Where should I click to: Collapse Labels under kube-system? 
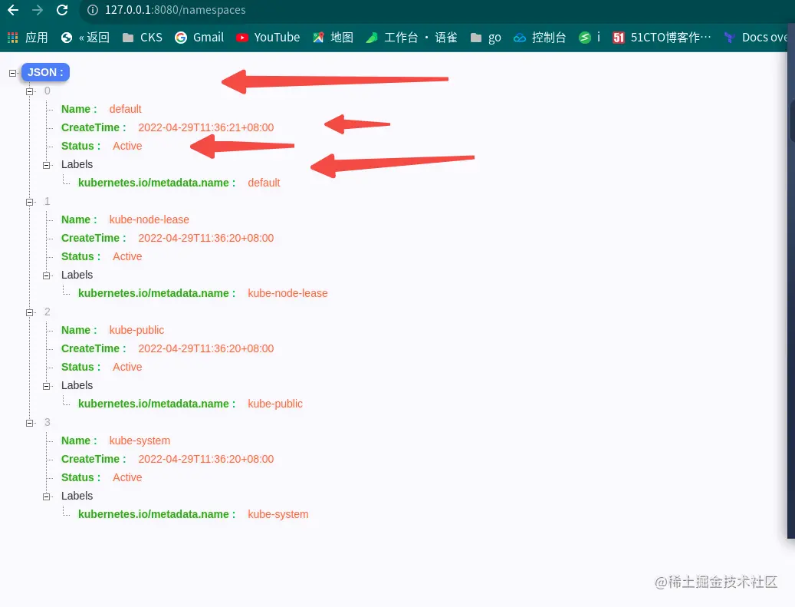(x=47, y=496)
